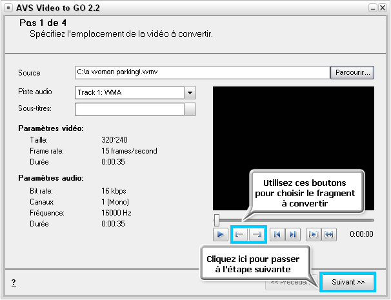Click the Paramètres audio: heading
The width and height of the screenshot is (391, 300).
(x=51, y=178)
